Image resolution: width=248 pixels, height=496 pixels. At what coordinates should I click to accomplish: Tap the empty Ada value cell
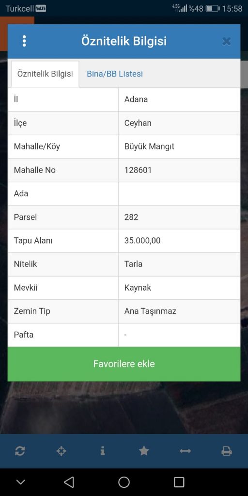coord(179,194)
